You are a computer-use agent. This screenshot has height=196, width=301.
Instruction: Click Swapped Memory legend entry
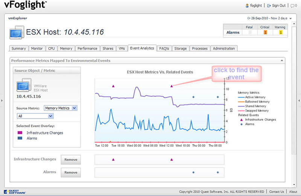tap(253, 111)
